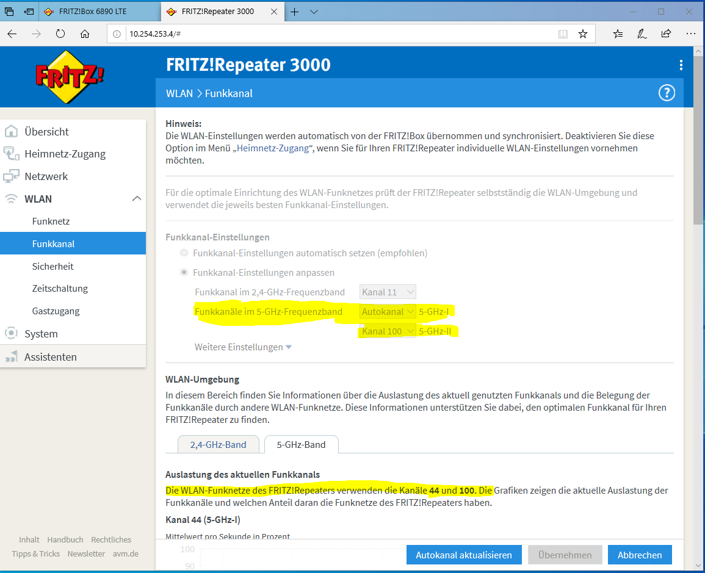The height and width of the screenshot is (573, 705).
Task: Click the FRITZ! logo
Action: coord(70,76)
